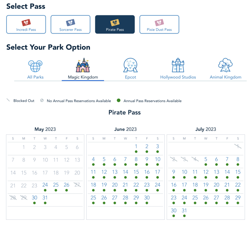This screenshot has width=251, height=225.
Task: Click the Pirate Pass button
Action: (x=115, y=24)
